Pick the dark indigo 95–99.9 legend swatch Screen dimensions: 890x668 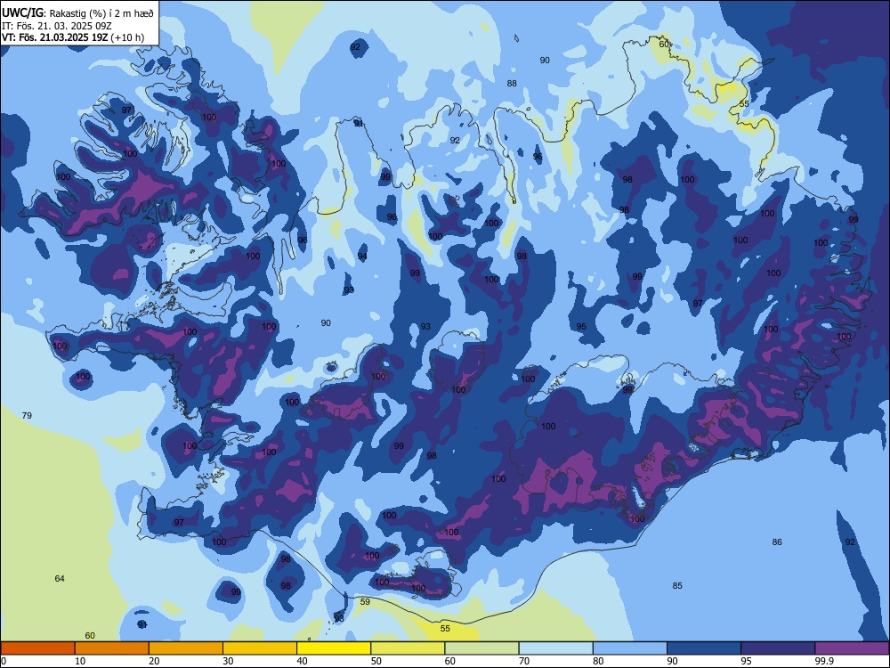point(778,648)
